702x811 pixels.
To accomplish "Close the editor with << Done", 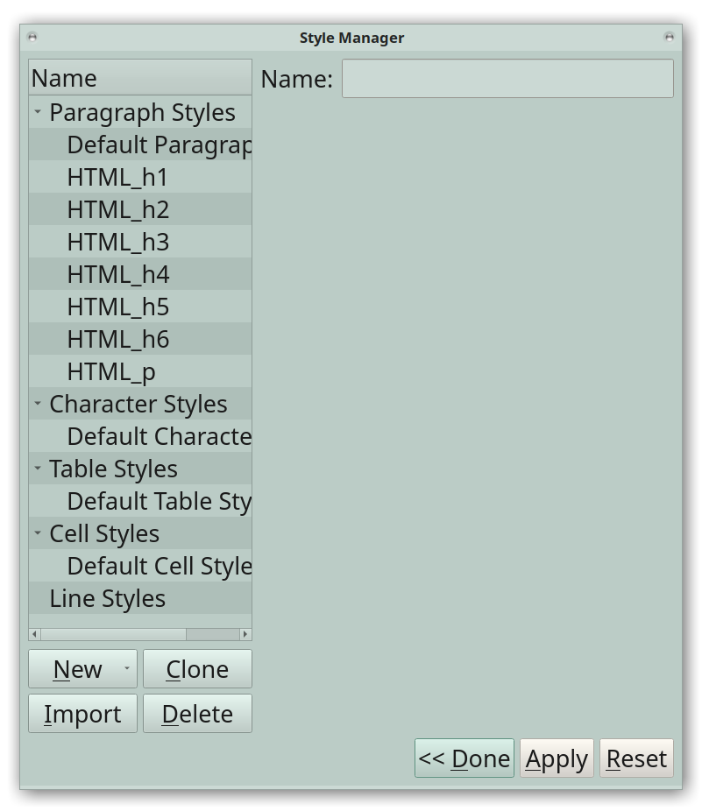I will [x=464, y=758].
